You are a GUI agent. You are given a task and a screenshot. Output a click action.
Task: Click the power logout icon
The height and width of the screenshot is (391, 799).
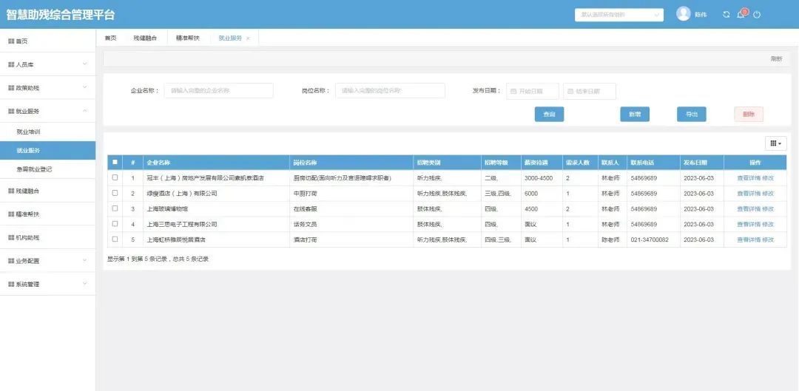757,15
